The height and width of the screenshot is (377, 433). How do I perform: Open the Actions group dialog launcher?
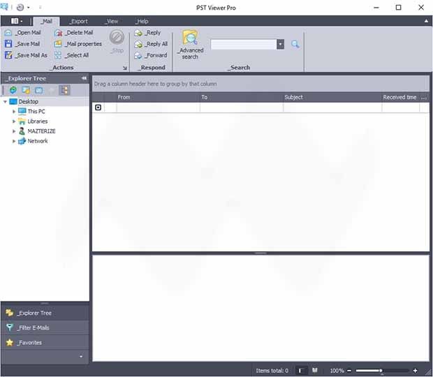click(125, 68)
